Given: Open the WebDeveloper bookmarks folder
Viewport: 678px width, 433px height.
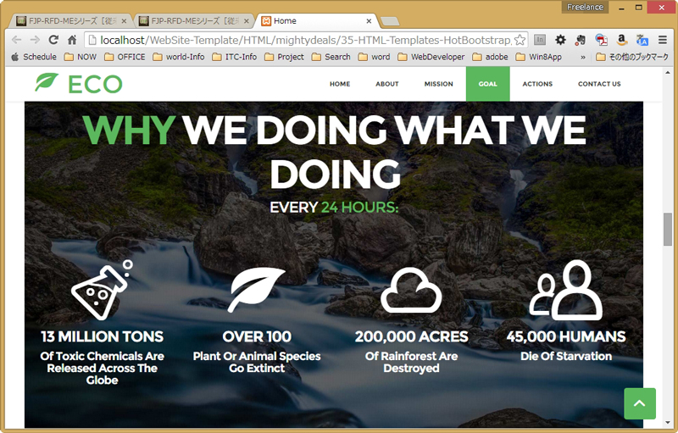Looking at the screenshot, I should tap(431, 57).
